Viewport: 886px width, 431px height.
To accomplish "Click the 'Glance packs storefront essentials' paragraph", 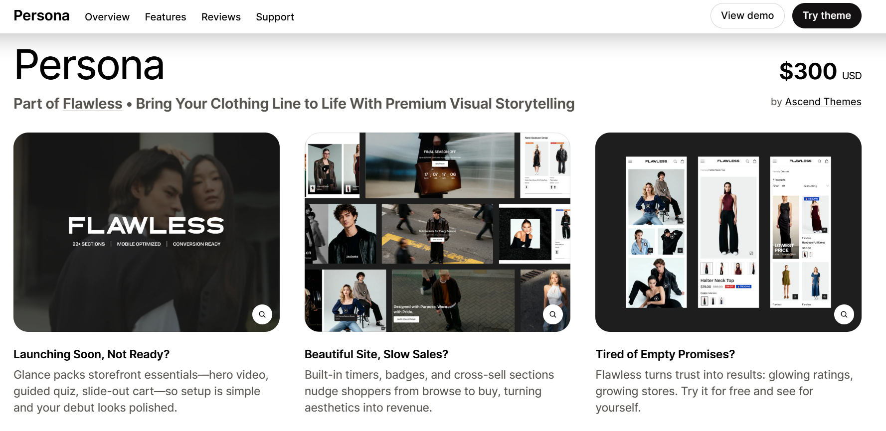I will pos(141,391).
